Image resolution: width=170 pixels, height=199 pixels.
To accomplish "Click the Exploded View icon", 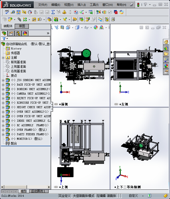I will point(87,19).
